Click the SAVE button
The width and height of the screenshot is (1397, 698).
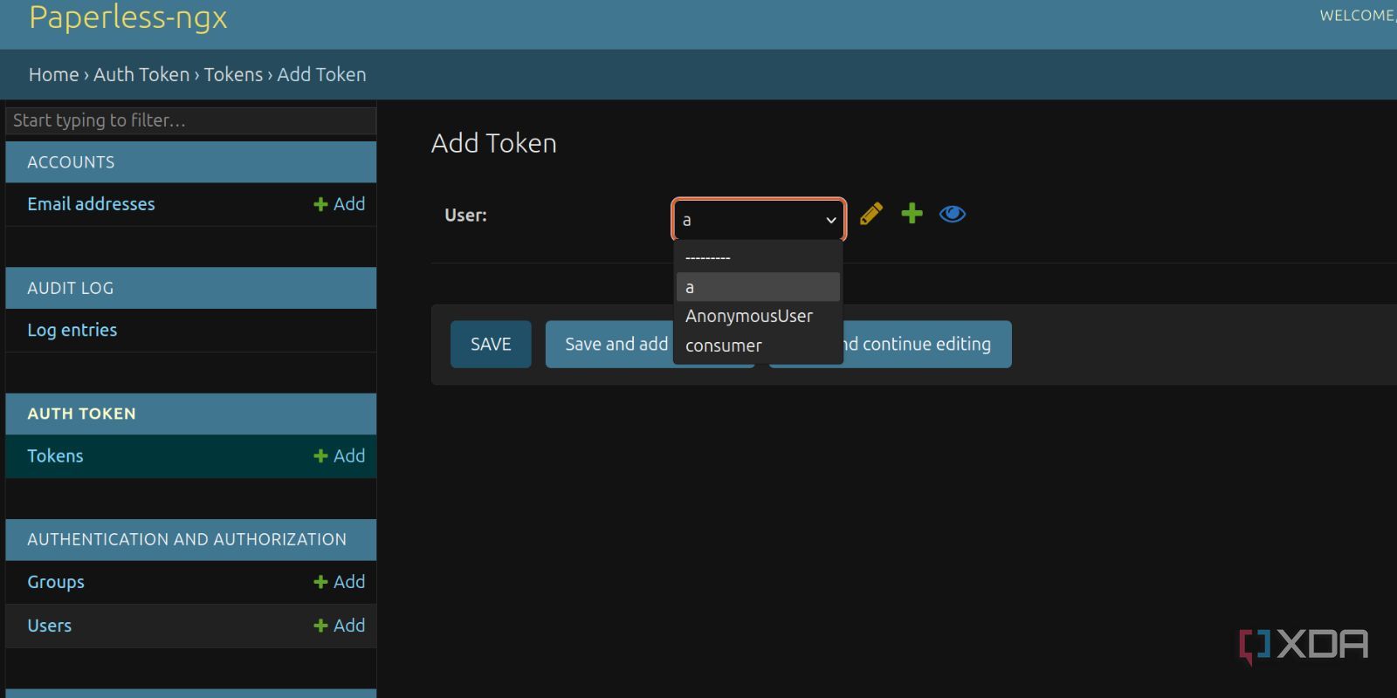click(x=491, y=345)
